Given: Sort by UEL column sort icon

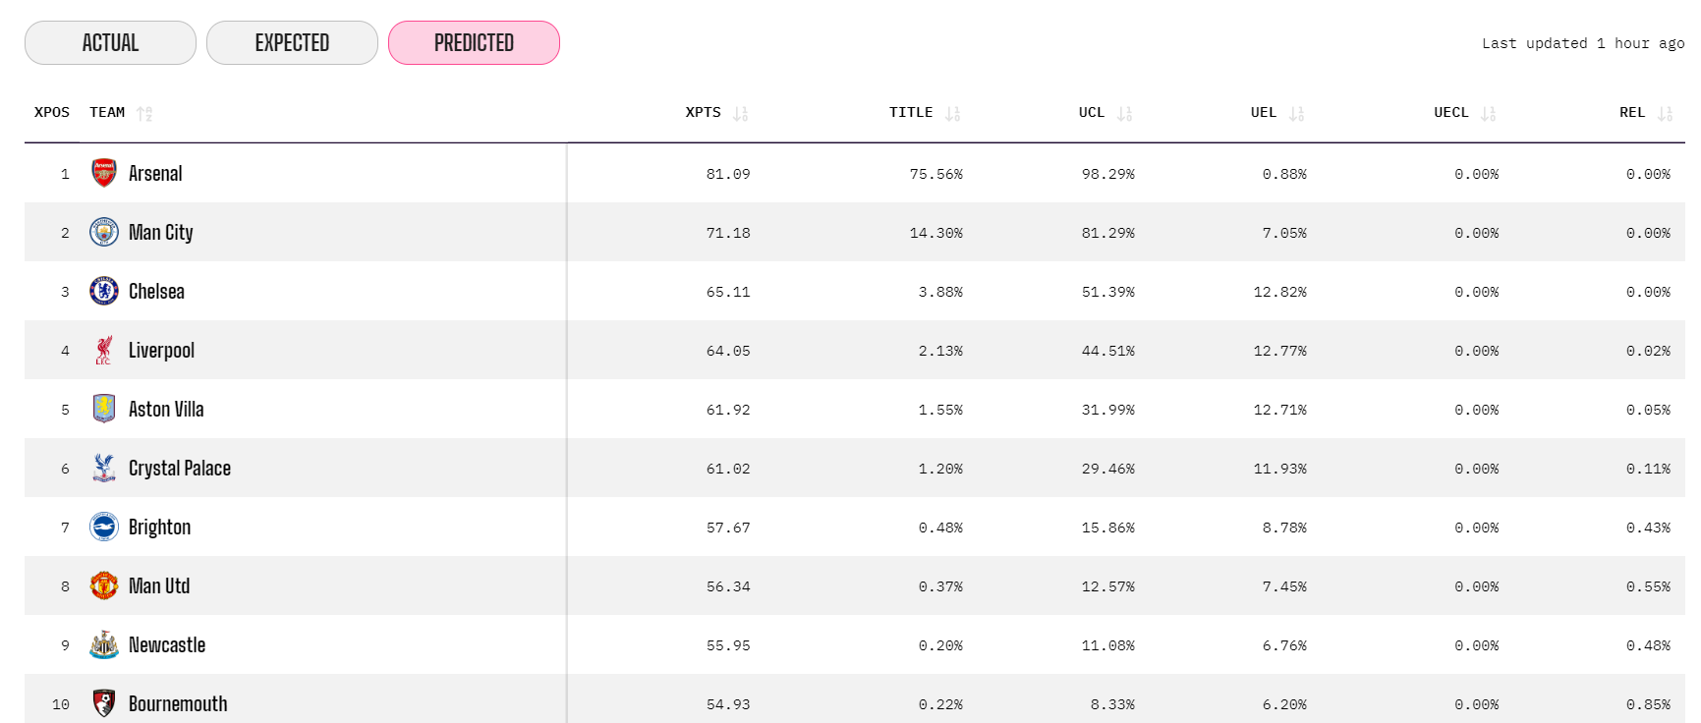Looking at the screenshot, I should (x=1296, y=114).
